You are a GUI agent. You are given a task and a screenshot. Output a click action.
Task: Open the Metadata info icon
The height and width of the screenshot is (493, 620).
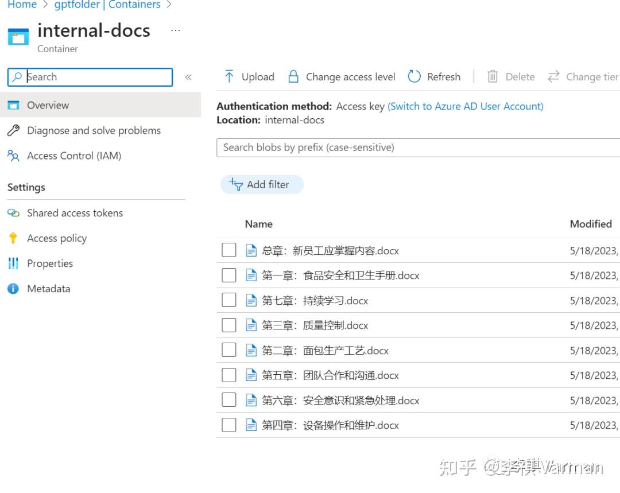13,288
